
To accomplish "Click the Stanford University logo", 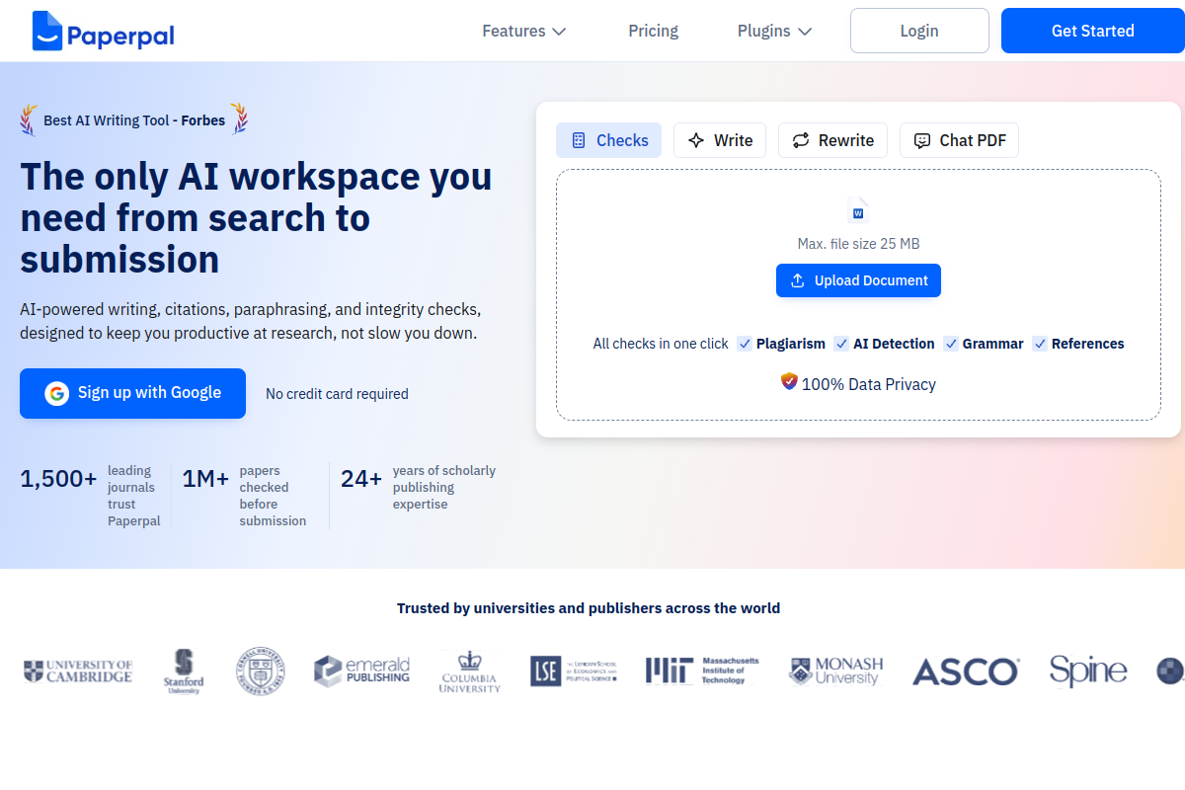I will [184, 671].
